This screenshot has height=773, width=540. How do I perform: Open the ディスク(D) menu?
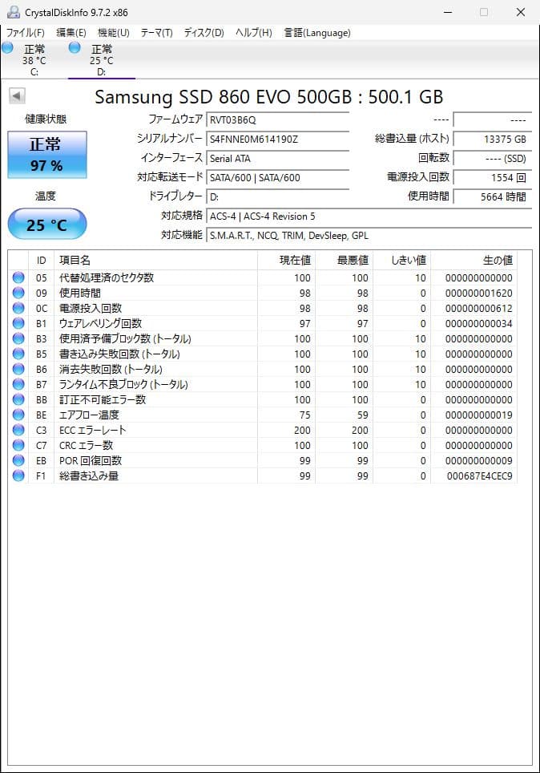[x=204, y=33]
